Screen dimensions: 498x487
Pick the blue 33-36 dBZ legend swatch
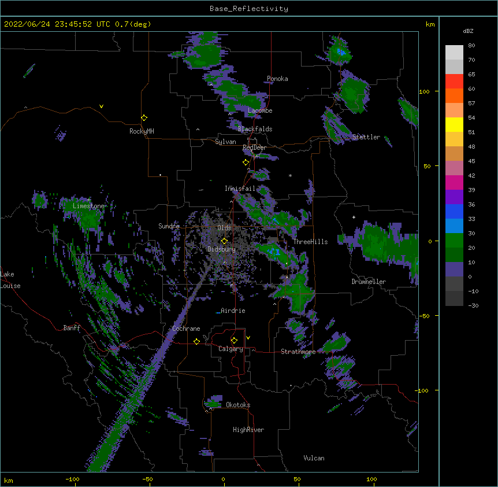(454, 211)
